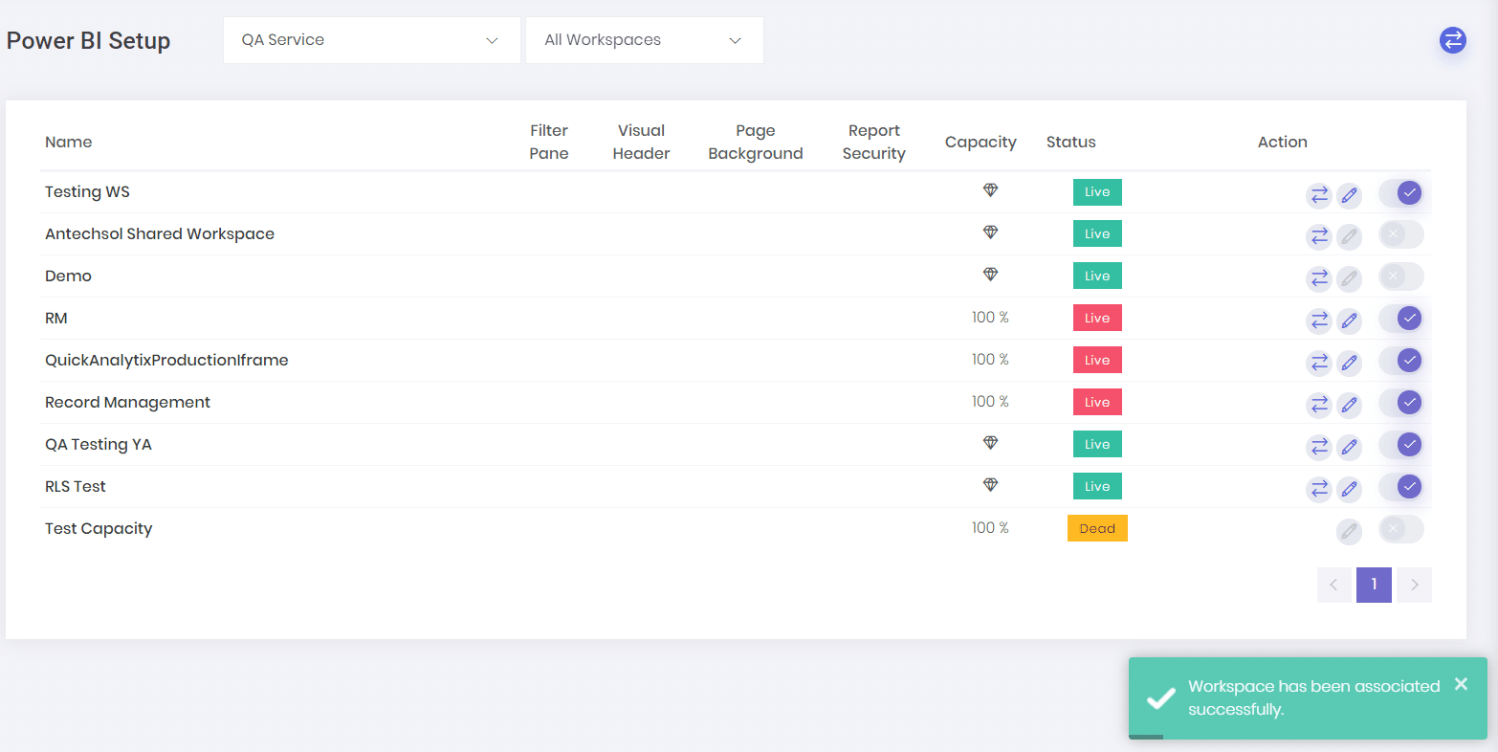
Task: Click the refresh icon in the top right corner
Action: coord(1452,40)
